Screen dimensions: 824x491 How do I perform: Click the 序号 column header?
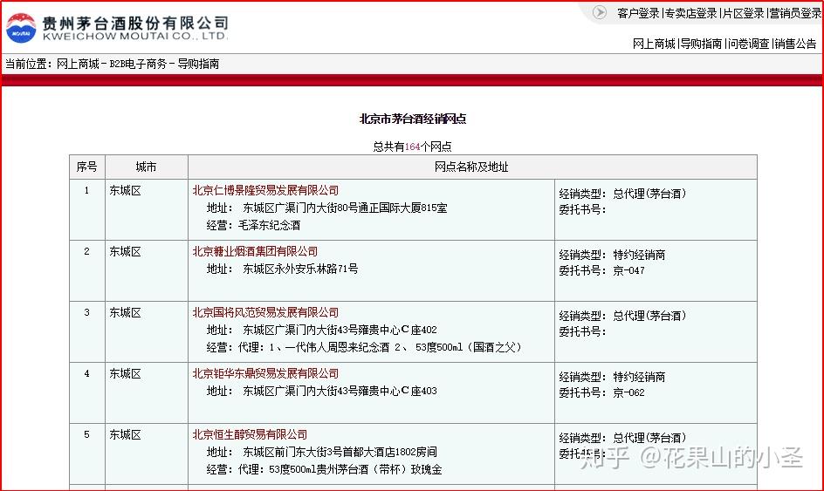click(x=86, y=167)
